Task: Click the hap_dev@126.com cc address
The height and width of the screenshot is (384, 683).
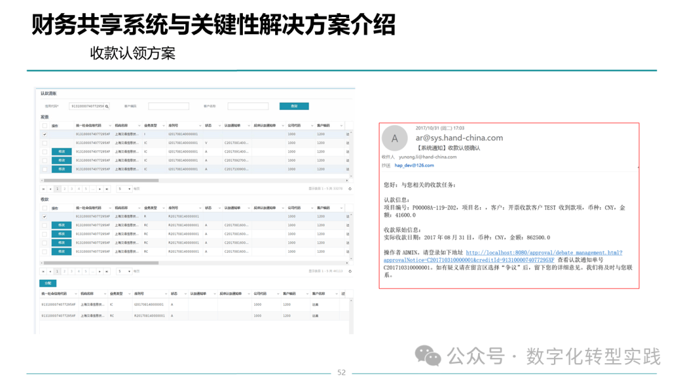Action: pos(414,165)
